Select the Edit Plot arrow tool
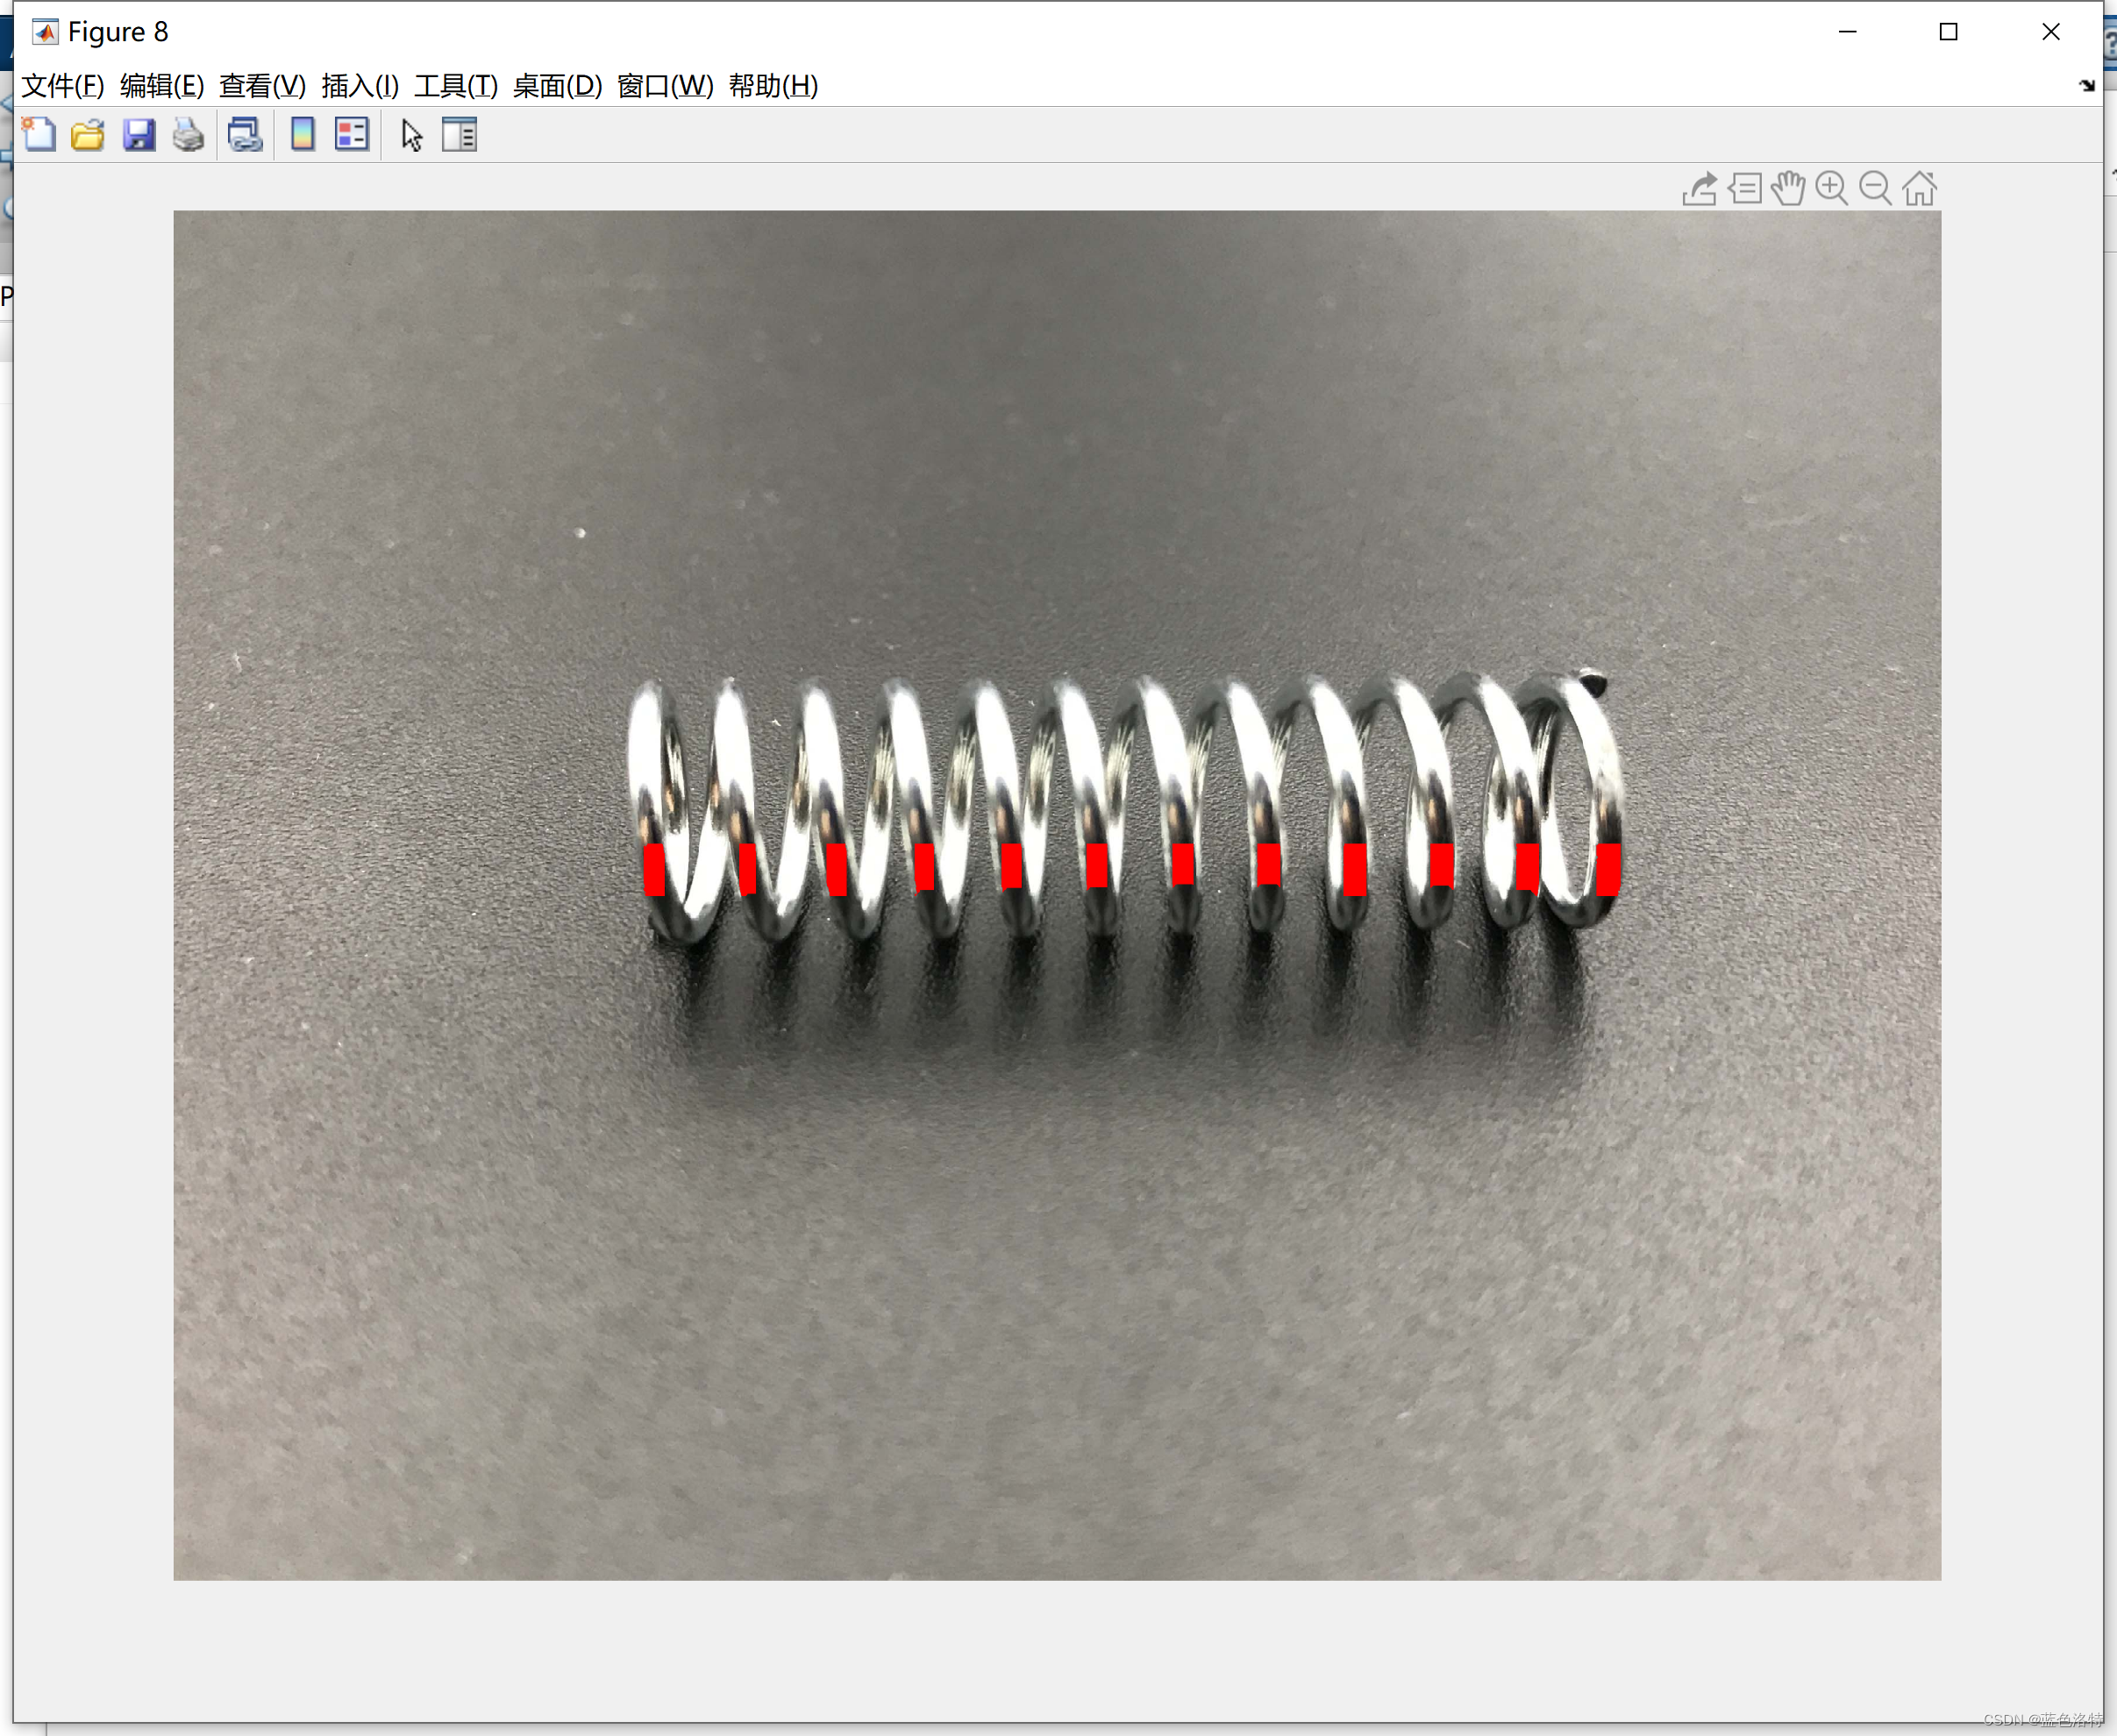2117x1736 pixels. click(411, 134)
